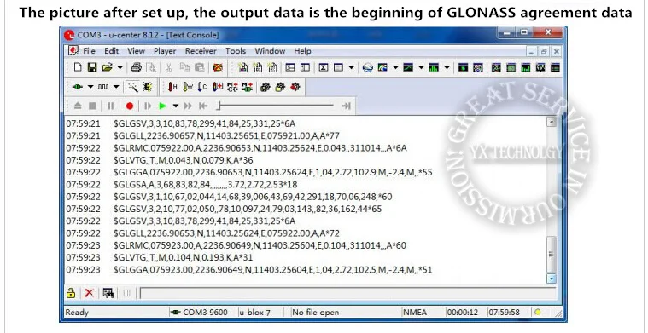This screenshot has height=333, width=648.
Task: Expand the Open folder dropdown arrow
Action: click(x=120, y=67)
